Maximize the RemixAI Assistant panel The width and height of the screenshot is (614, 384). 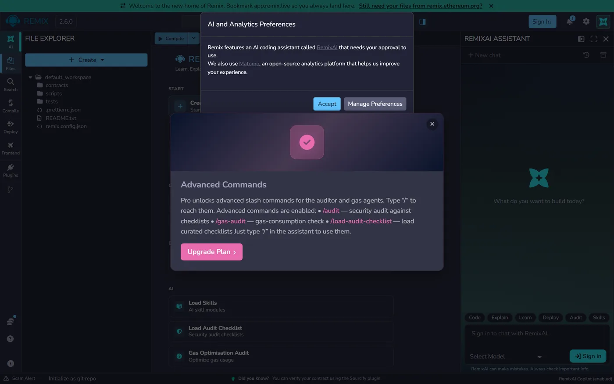[594, 39]
